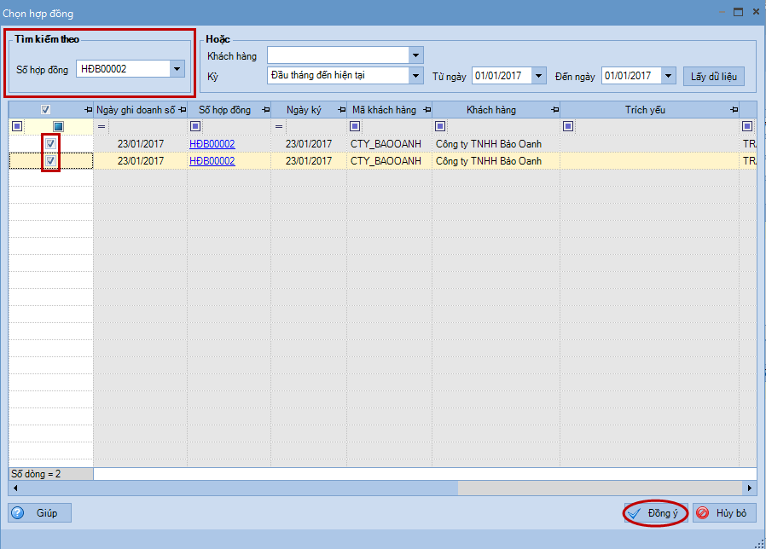Click pin icon on Trích yếu column header
The image size is (766, 549).
(734, 110)
